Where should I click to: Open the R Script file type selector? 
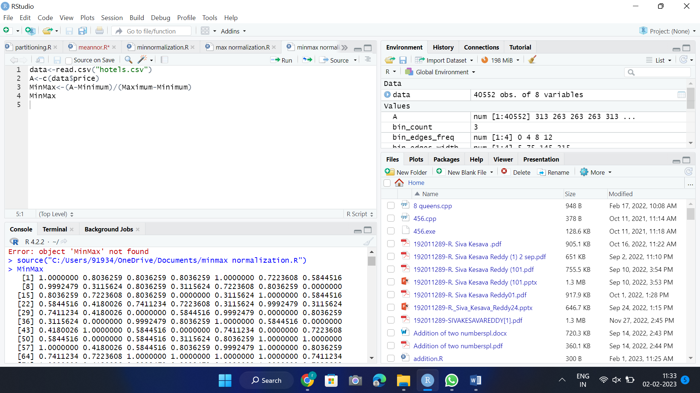(360, 214)
